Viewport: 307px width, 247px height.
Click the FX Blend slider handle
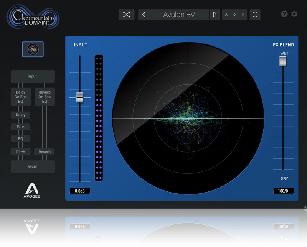283,61
